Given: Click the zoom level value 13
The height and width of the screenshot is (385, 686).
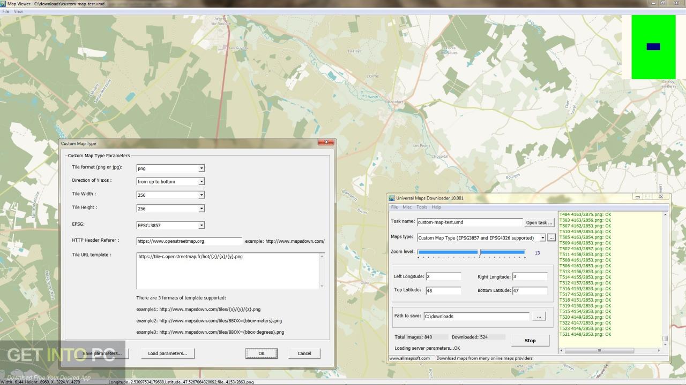Looking at the screenshot, I should tap(537, 253).
